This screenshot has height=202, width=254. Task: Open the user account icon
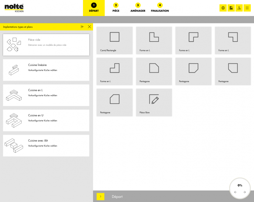tap(239, 8)
